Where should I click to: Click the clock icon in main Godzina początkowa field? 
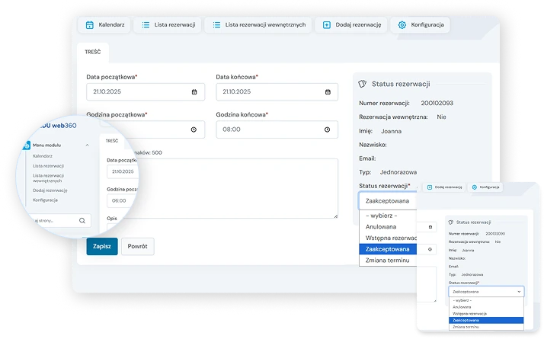[x=194, y=130]
